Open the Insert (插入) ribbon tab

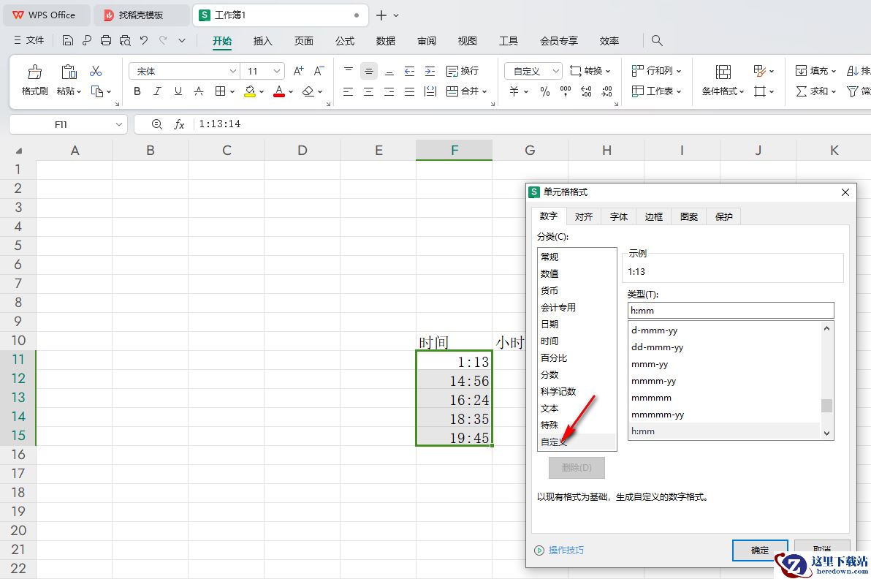263,41
